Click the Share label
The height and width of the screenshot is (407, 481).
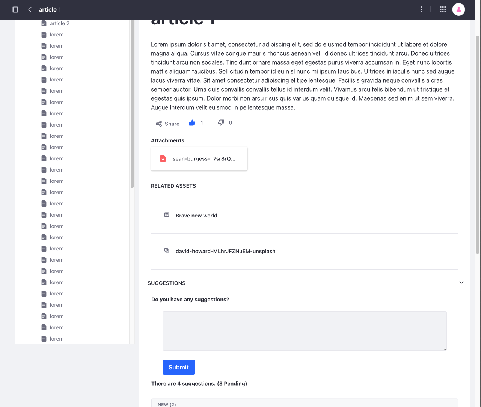coord(172,124)
